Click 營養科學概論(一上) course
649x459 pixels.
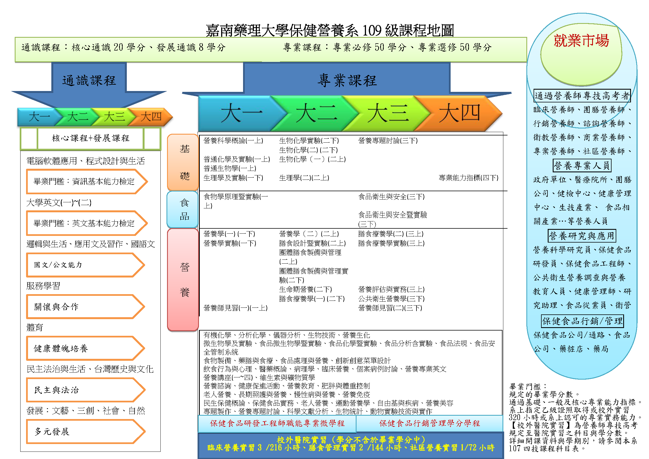pos(233,141)
